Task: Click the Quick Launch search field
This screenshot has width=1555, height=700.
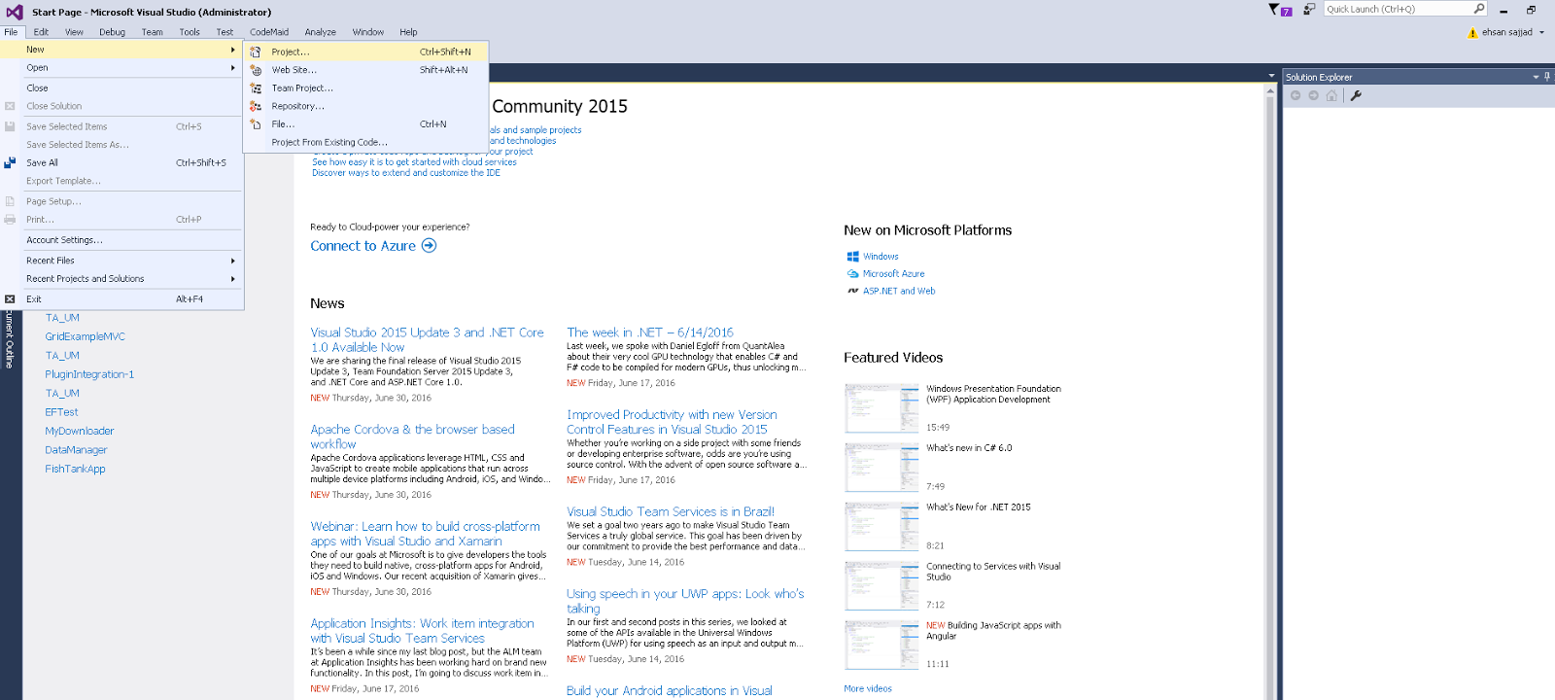Action: (1398, 9)
